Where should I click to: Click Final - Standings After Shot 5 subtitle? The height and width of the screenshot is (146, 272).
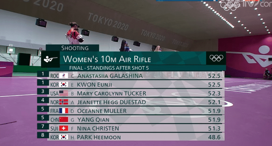[x=109, y=68]
